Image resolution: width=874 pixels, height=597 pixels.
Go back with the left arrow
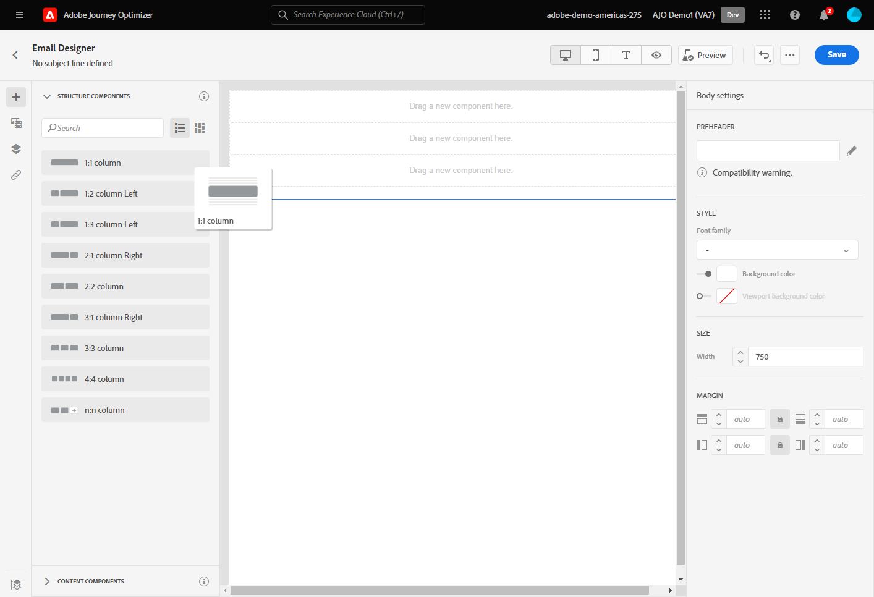click(15, 55)
